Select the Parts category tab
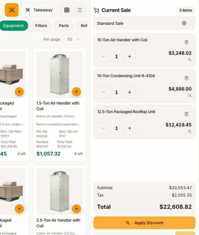Screen dimensions: 199x235 (x=64, y=26)
